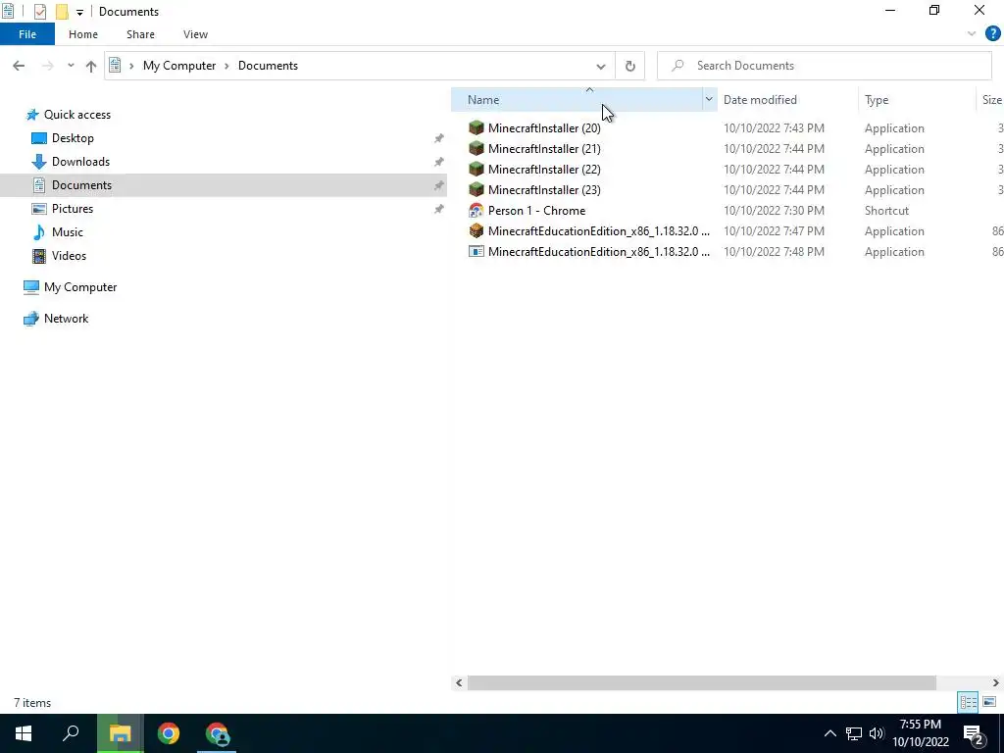Viewport: 1004px width, 753px height.
Task: Open Videos in the navigation pane
Action: tap(69, 256)
